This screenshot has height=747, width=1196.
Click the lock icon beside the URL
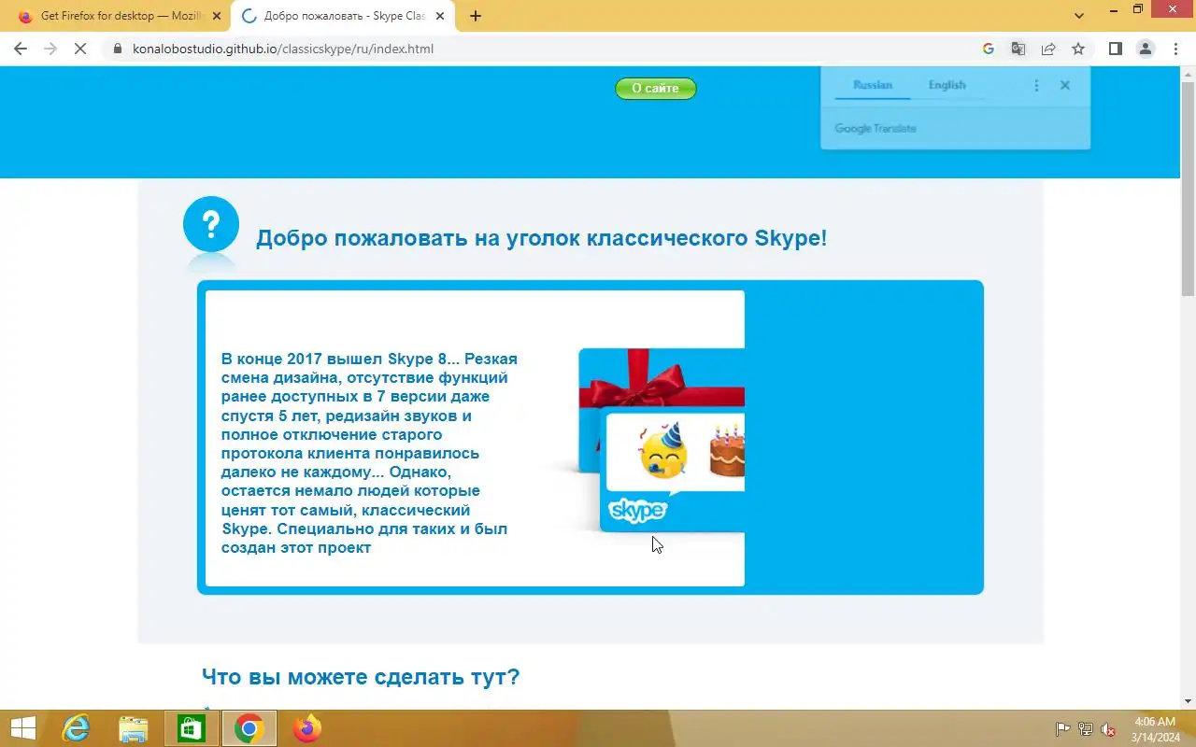click(x=118, y=49)
